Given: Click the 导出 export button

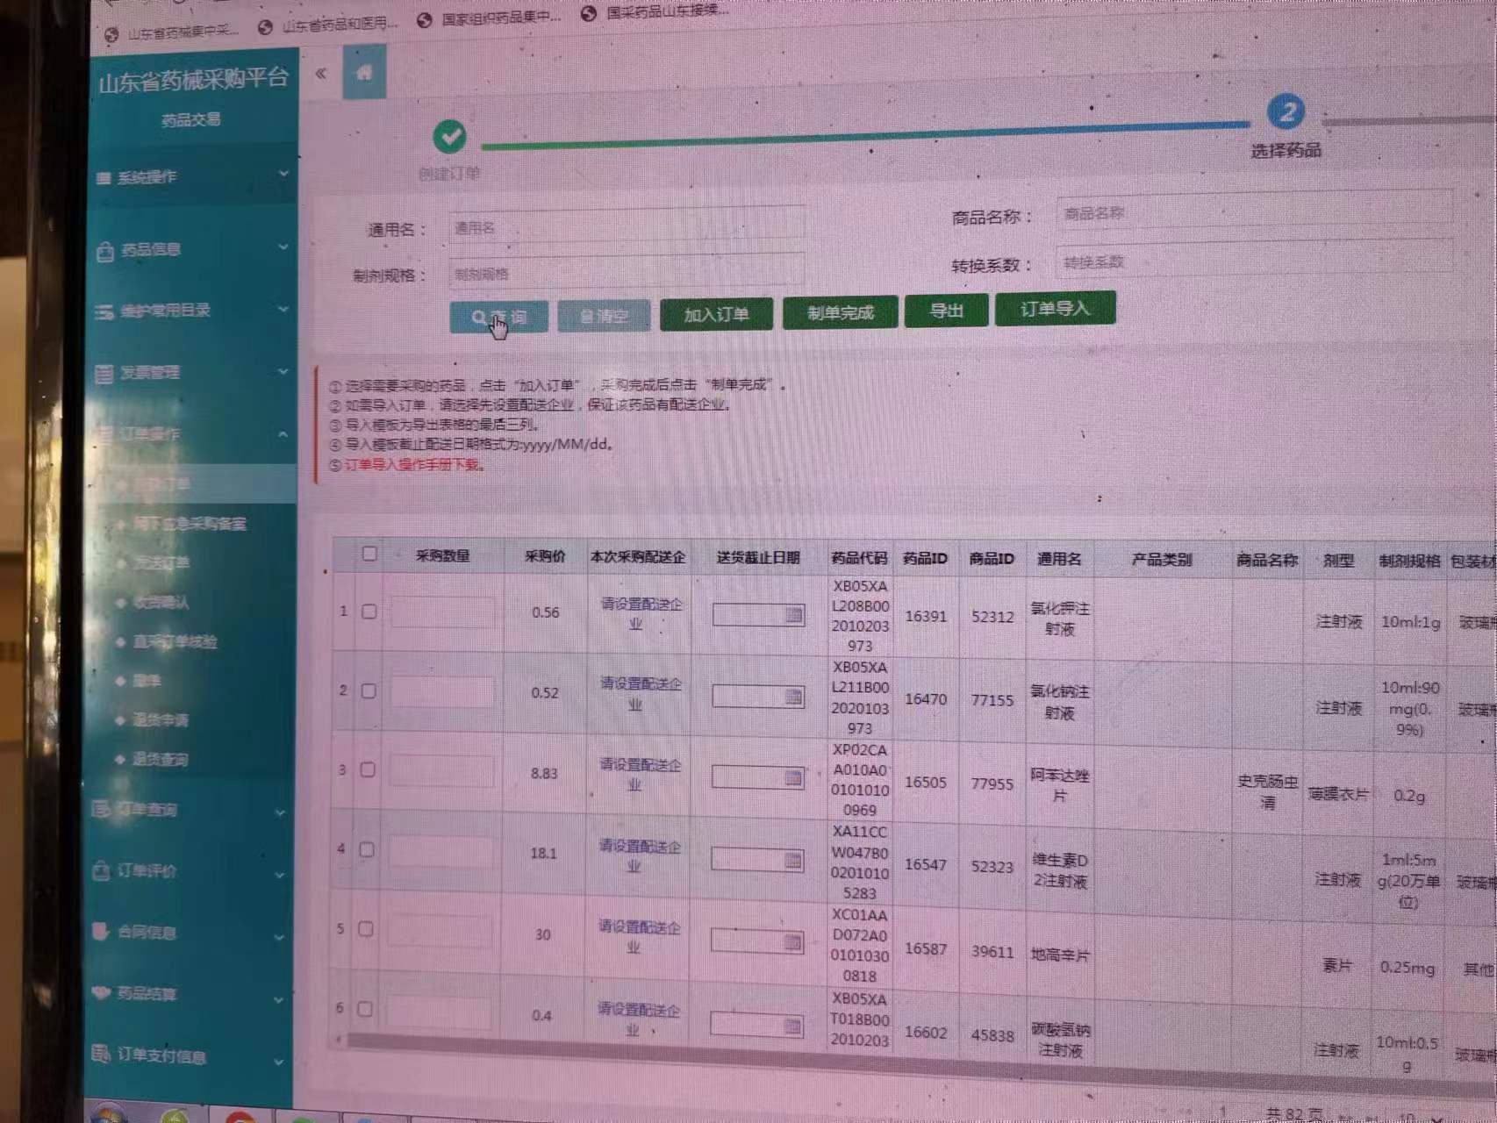Looking at the screenshot, I should click(946, 310).
